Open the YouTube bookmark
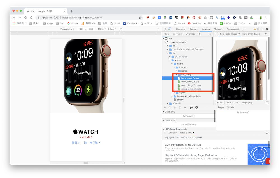The height and width of the screenshot is (178, 280). (x=194, y=23)
